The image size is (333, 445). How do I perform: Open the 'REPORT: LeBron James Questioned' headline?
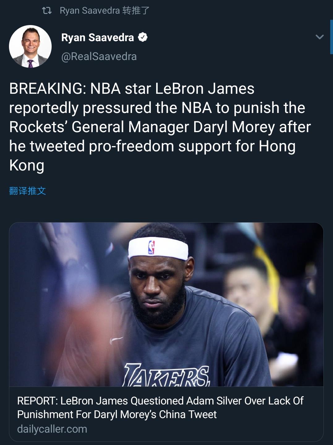coord(160,408)
